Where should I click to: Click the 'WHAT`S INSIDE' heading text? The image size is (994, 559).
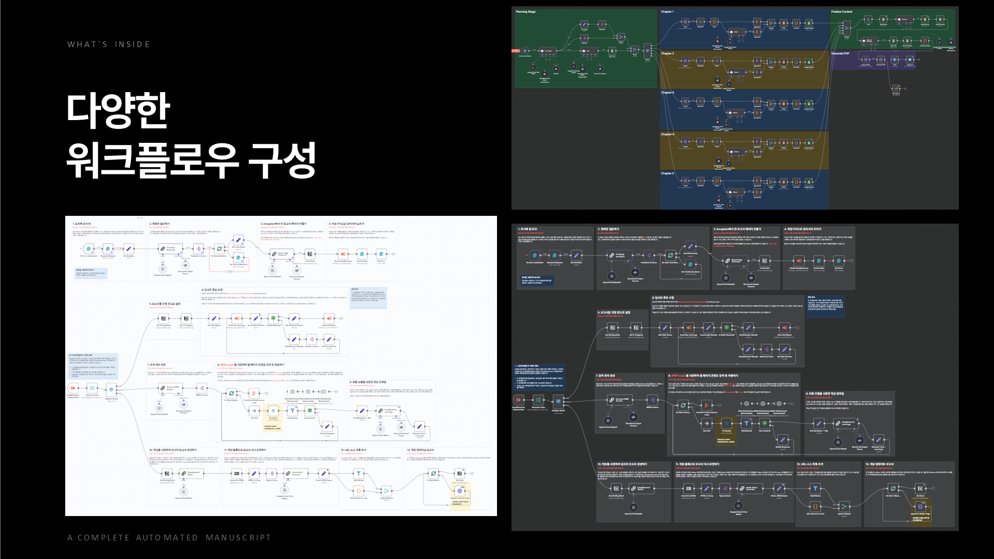pos(109,45)
